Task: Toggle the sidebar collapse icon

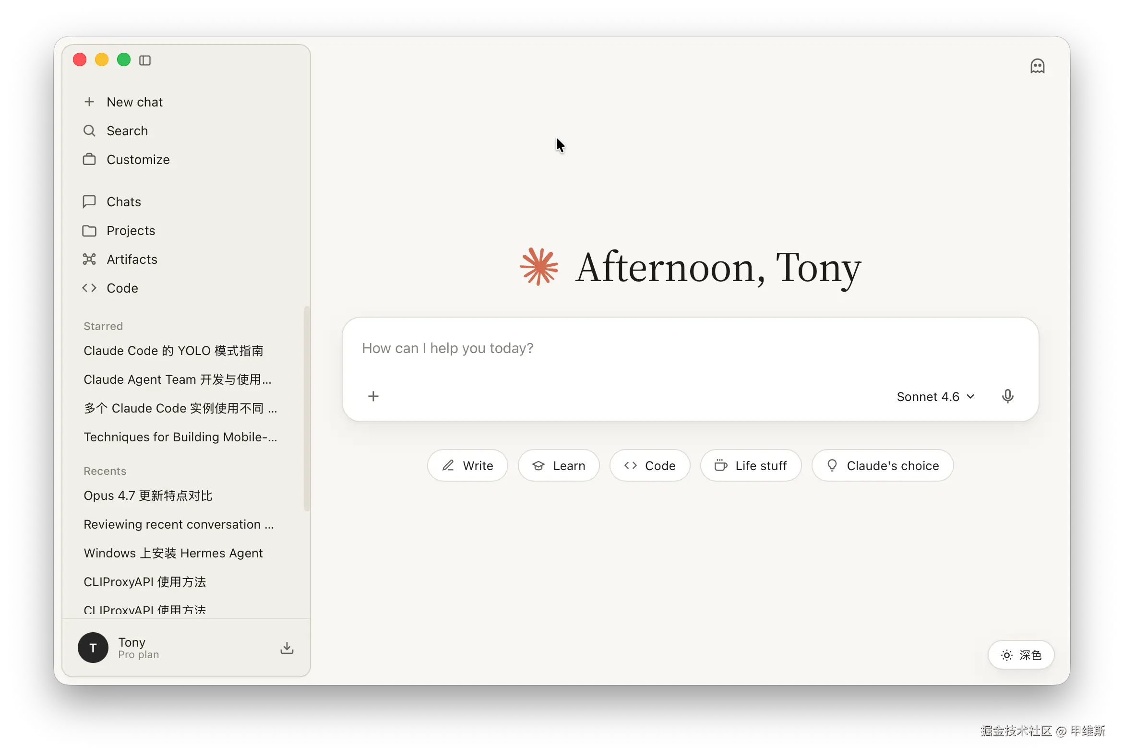Action: pos(145,60)
